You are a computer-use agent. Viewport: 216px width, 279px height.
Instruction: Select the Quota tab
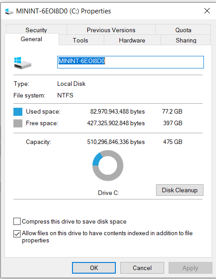pos(183,30)
